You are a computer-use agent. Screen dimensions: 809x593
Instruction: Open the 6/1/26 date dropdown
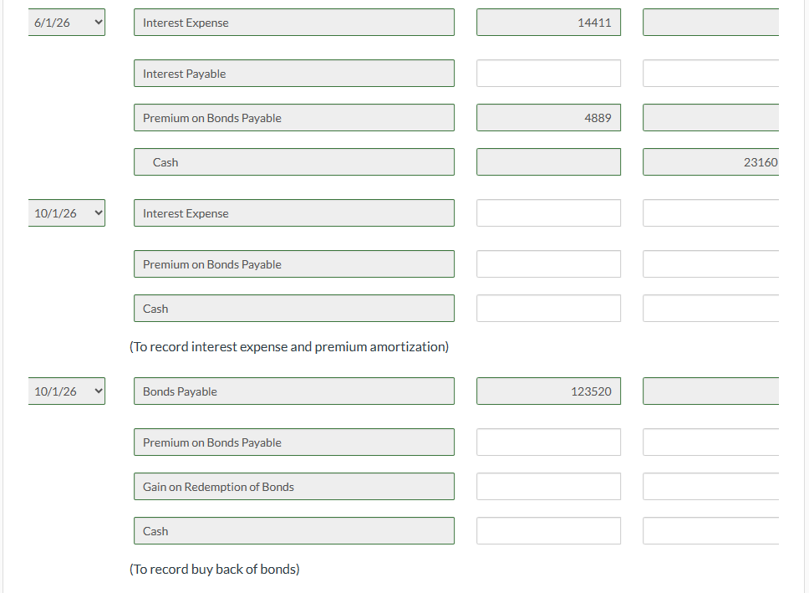66,22
